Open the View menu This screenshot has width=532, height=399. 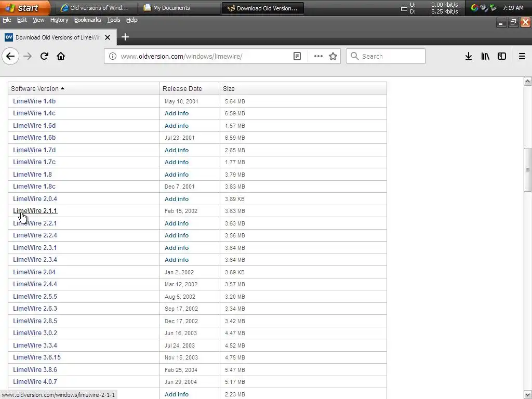(38, 20)
